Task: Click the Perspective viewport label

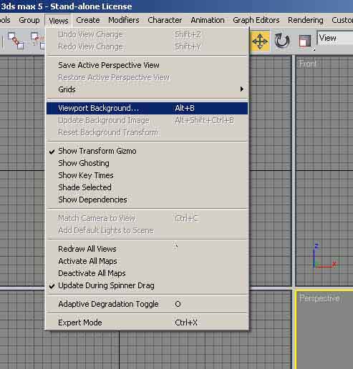Action: point(319,298)
